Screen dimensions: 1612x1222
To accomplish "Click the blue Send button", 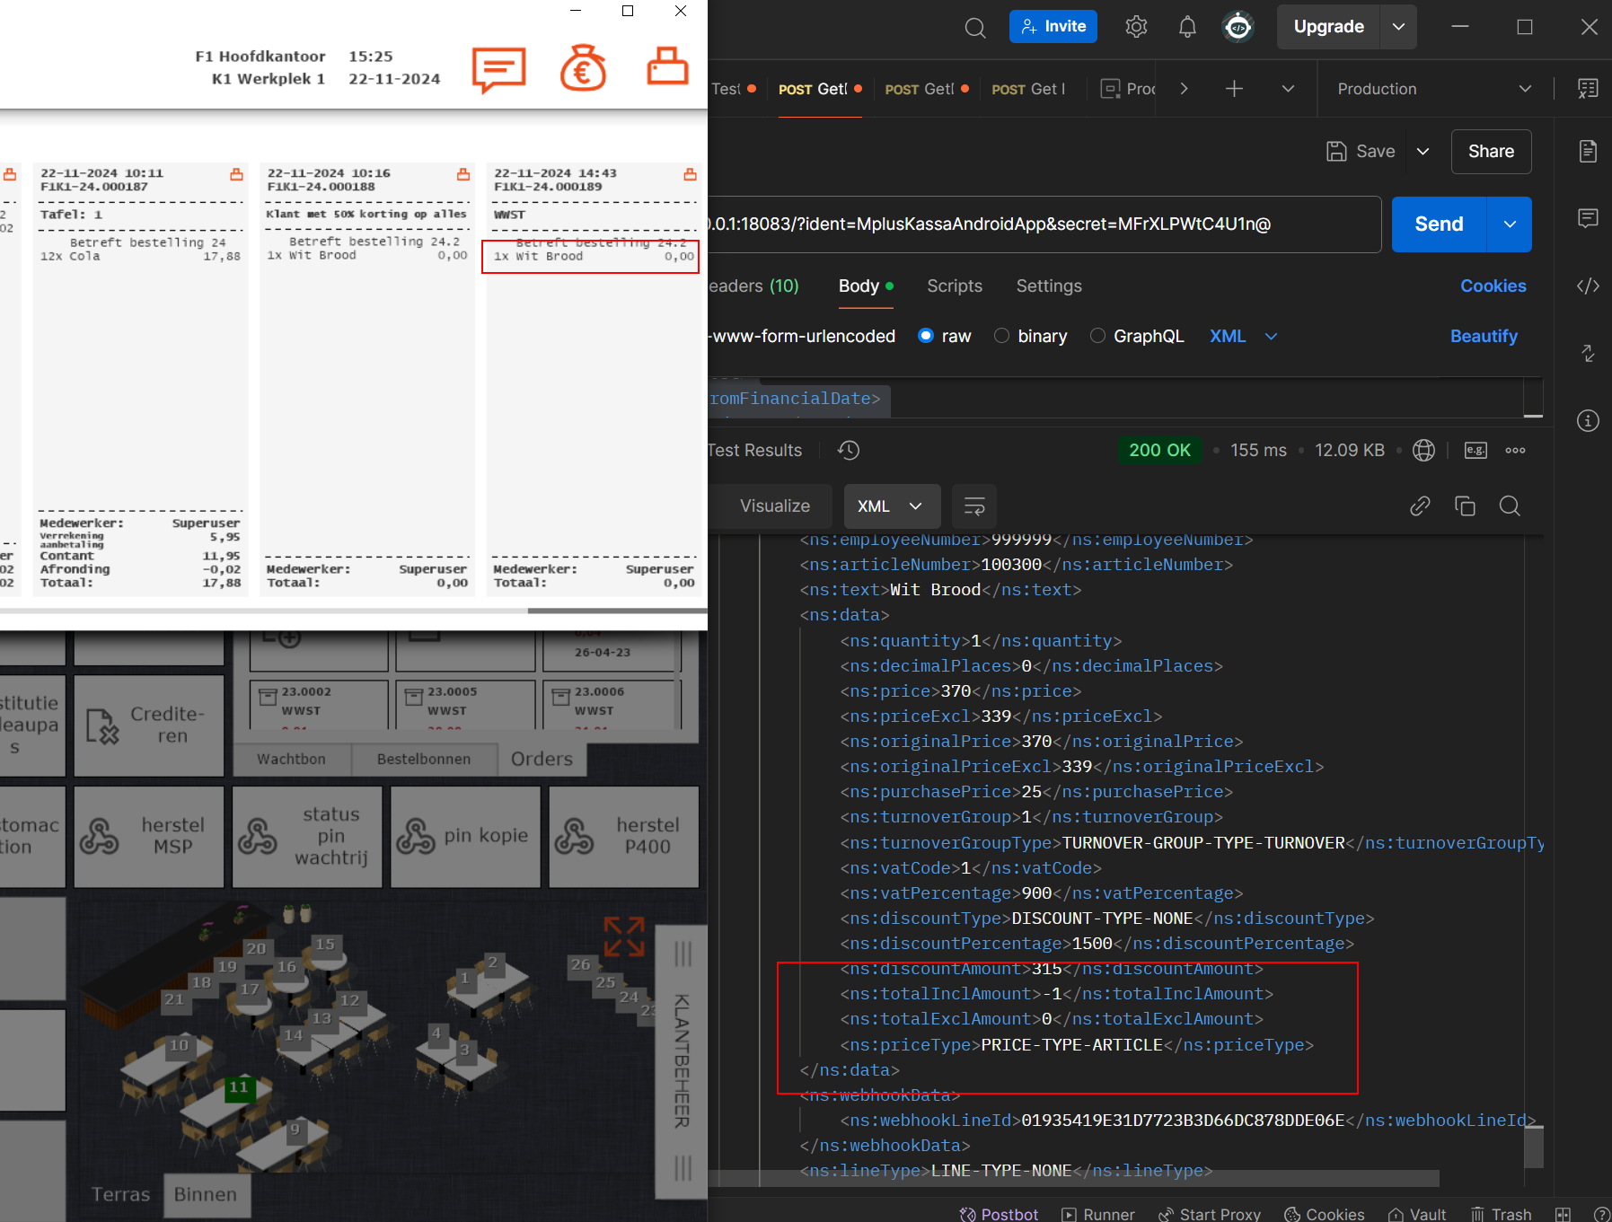I will (1439, 224).
